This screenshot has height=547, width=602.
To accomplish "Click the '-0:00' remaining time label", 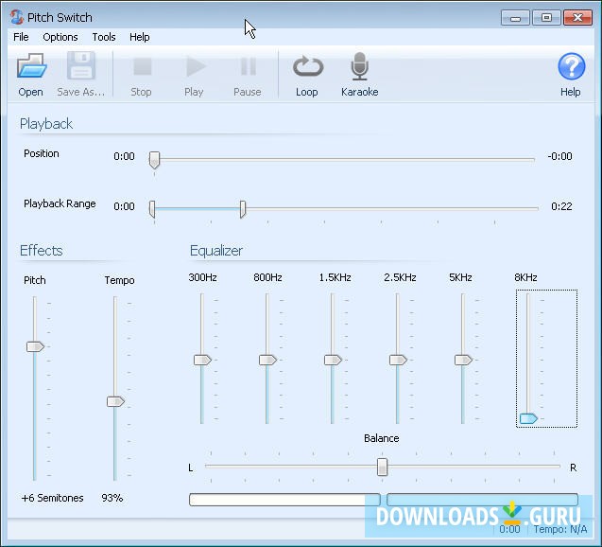I will tap(559, 156).
